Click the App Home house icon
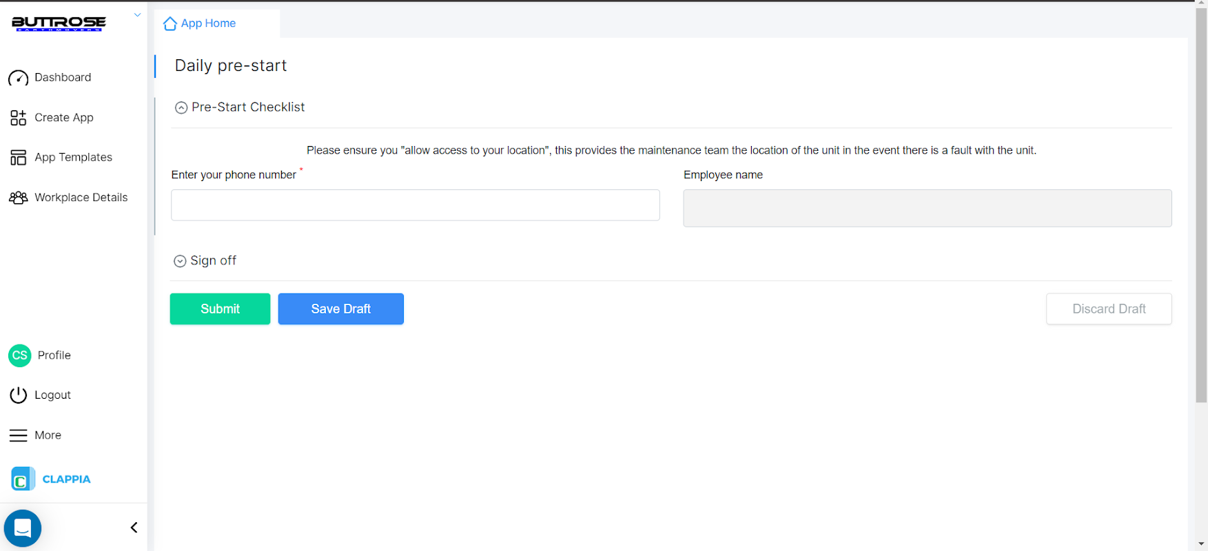1208x551 pixels. [x=170, y=24]
